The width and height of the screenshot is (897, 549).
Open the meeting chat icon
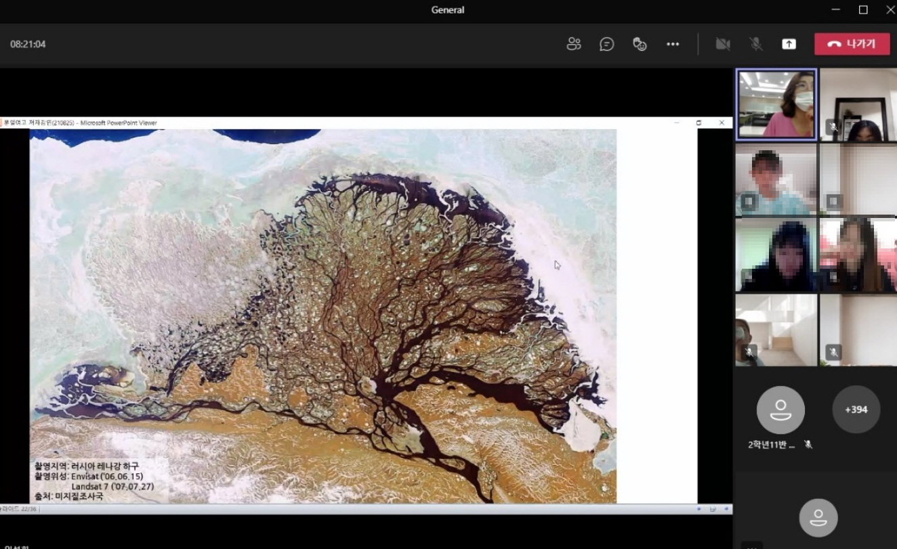tap(607, 44)
